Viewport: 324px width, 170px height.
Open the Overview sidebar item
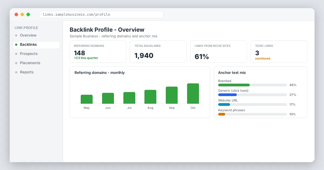[36, 35]
